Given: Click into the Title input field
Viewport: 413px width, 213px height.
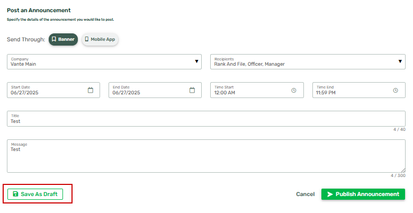Looking at the screenshot, I should click(x=206, y=119).
